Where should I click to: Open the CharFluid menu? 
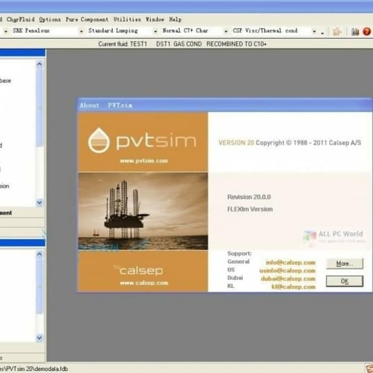coord(21,20)
